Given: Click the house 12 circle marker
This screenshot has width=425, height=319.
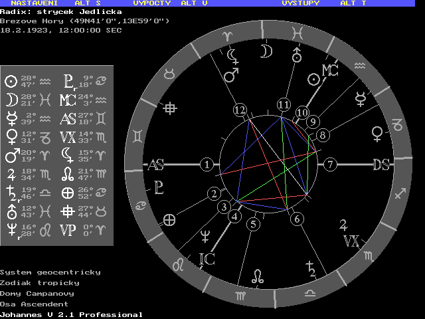Looking at the screenshot, I should point(240,109).
